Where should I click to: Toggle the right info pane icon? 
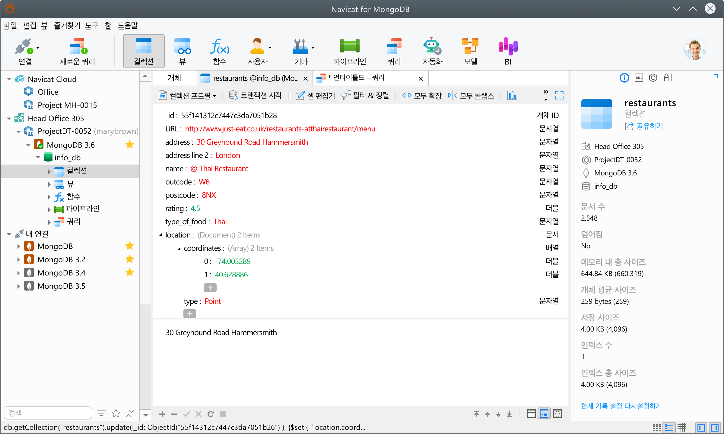(715, 428)
